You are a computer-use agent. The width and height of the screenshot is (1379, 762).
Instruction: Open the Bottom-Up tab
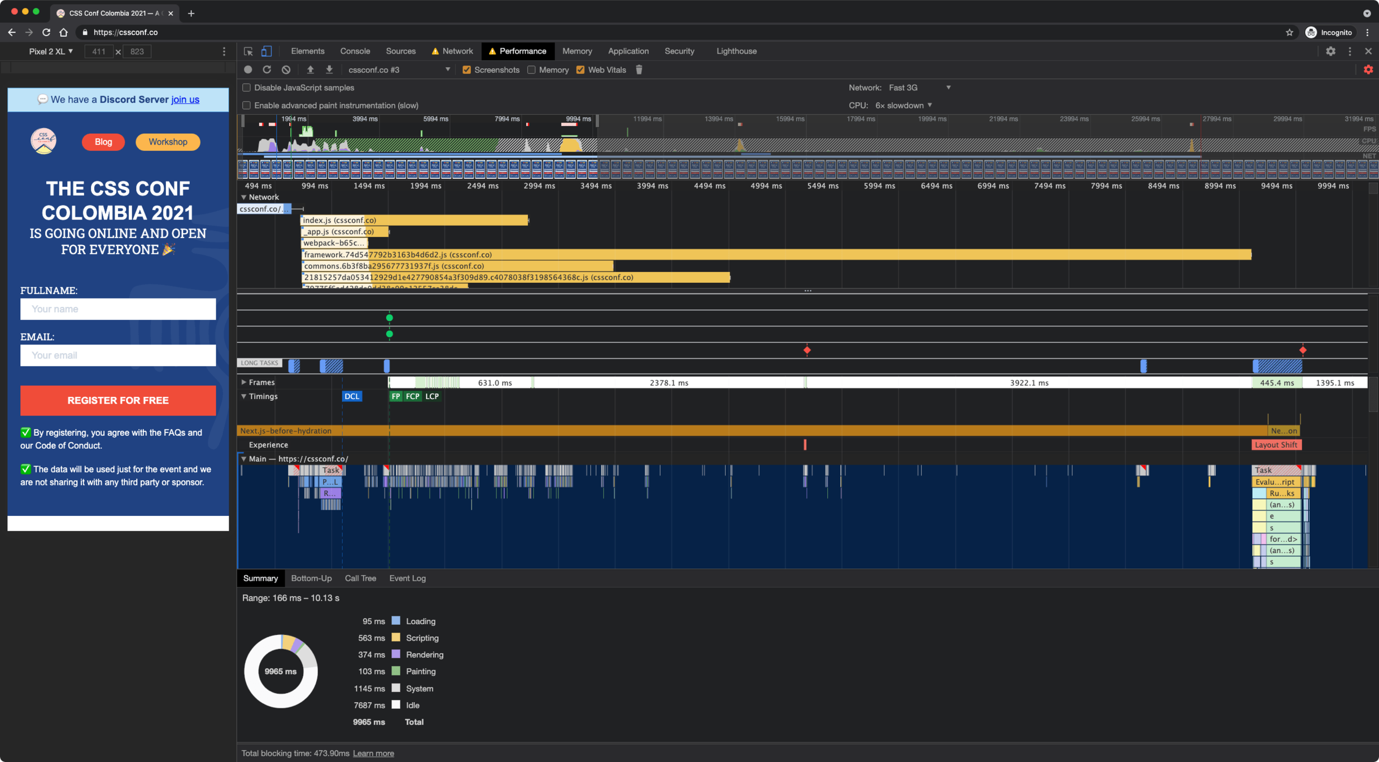tap(311, 578)
